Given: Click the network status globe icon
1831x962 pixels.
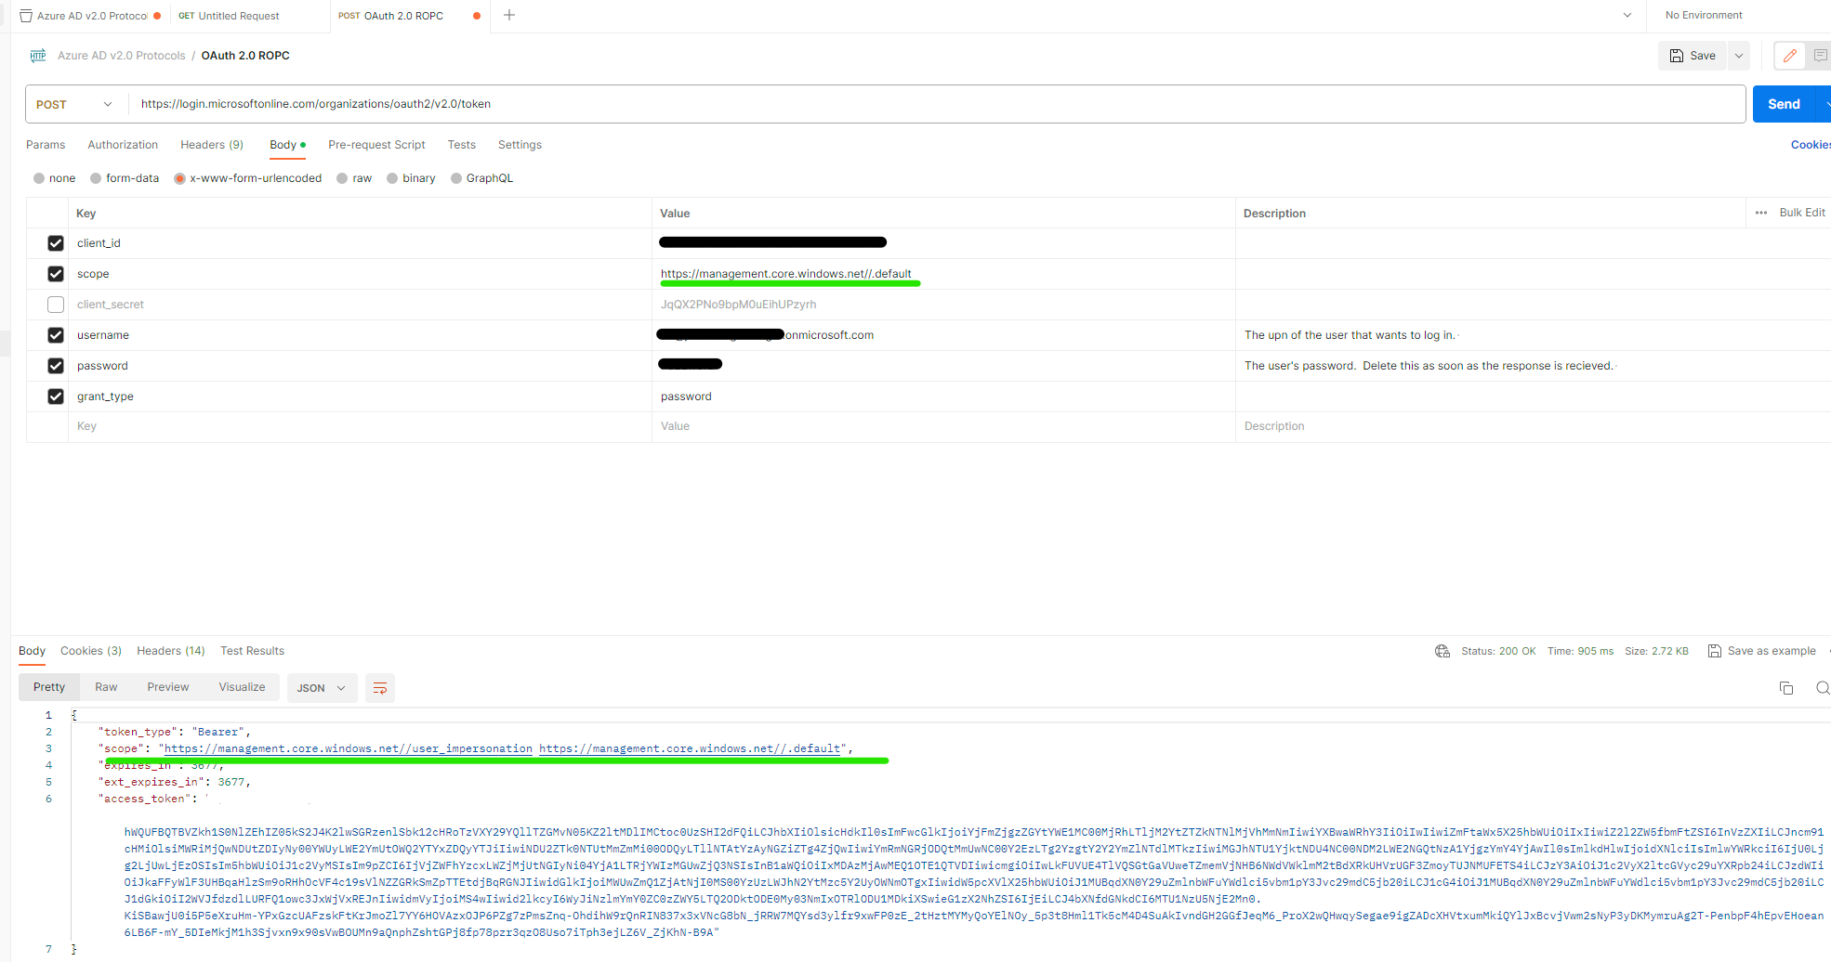Looking at the screenshot, I should [1442, 651].
